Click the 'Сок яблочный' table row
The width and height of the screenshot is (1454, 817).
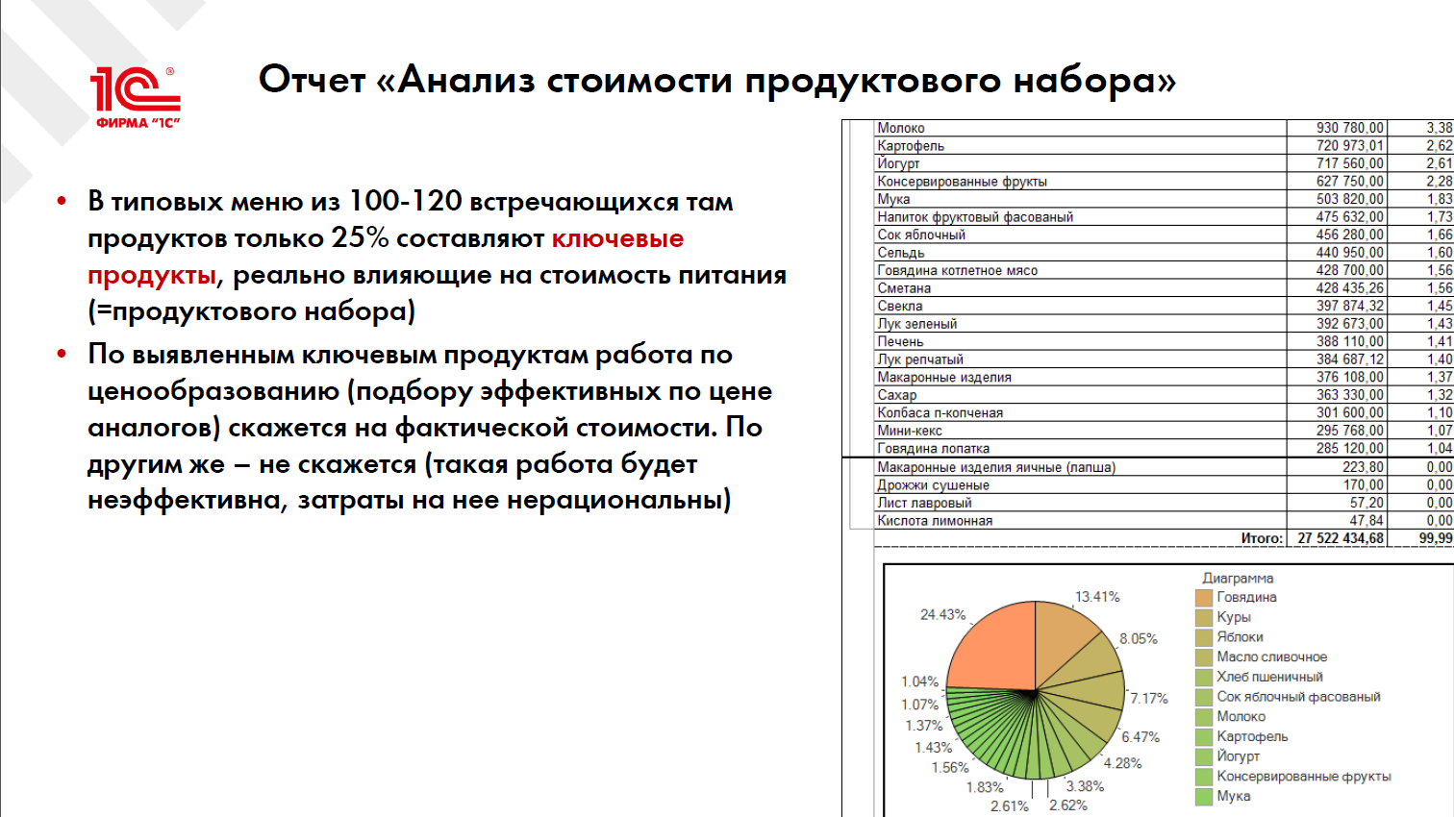[x=921, y=235]
